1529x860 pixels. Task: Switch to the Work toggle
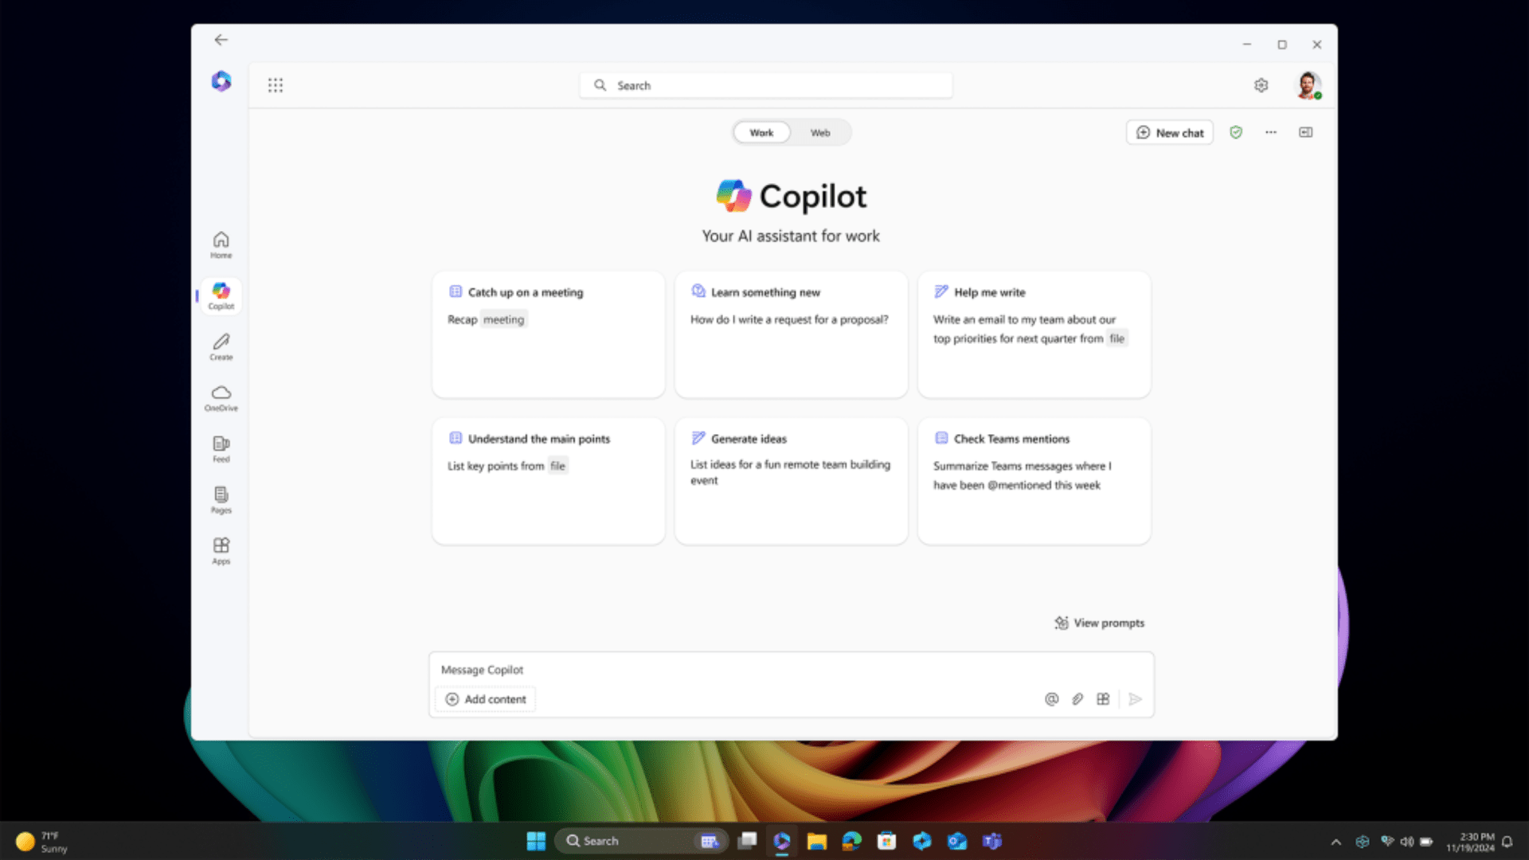[761, 132]
